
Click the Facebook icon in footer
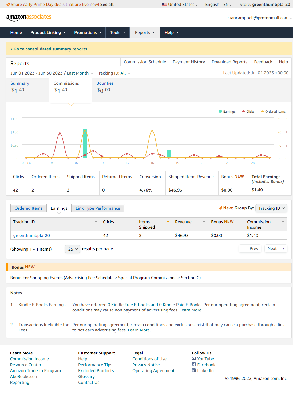pos(194,364)
